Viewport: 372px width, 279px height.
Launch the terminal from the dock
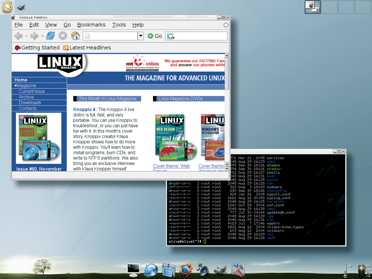133,270
